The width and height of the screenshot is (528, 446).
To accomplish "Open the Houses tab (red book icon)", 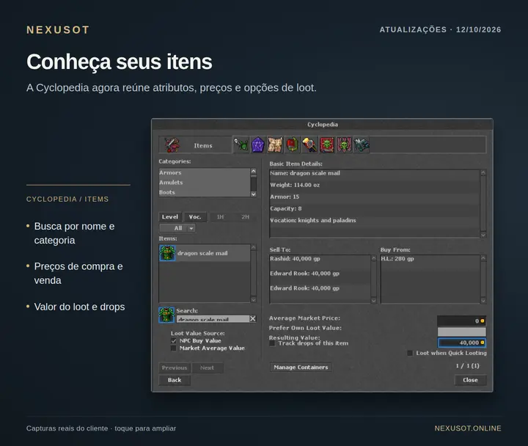I will pyautogui.click(x=293, y=145).
